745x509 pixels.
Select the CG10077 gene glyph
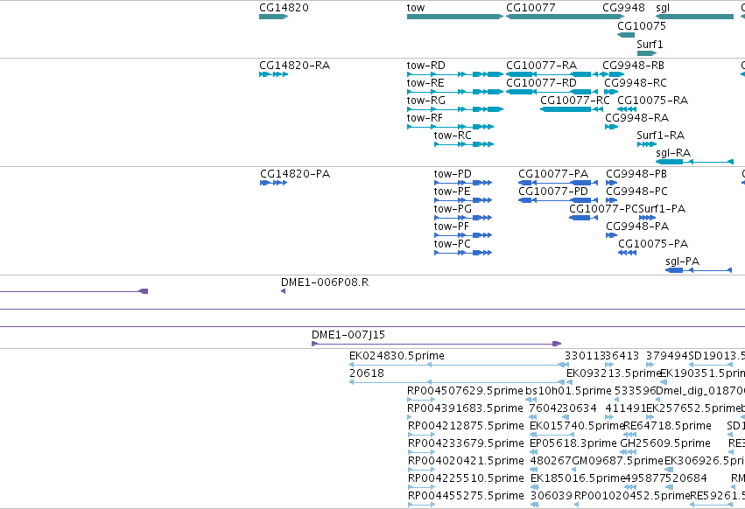click(x=566, y=17)
